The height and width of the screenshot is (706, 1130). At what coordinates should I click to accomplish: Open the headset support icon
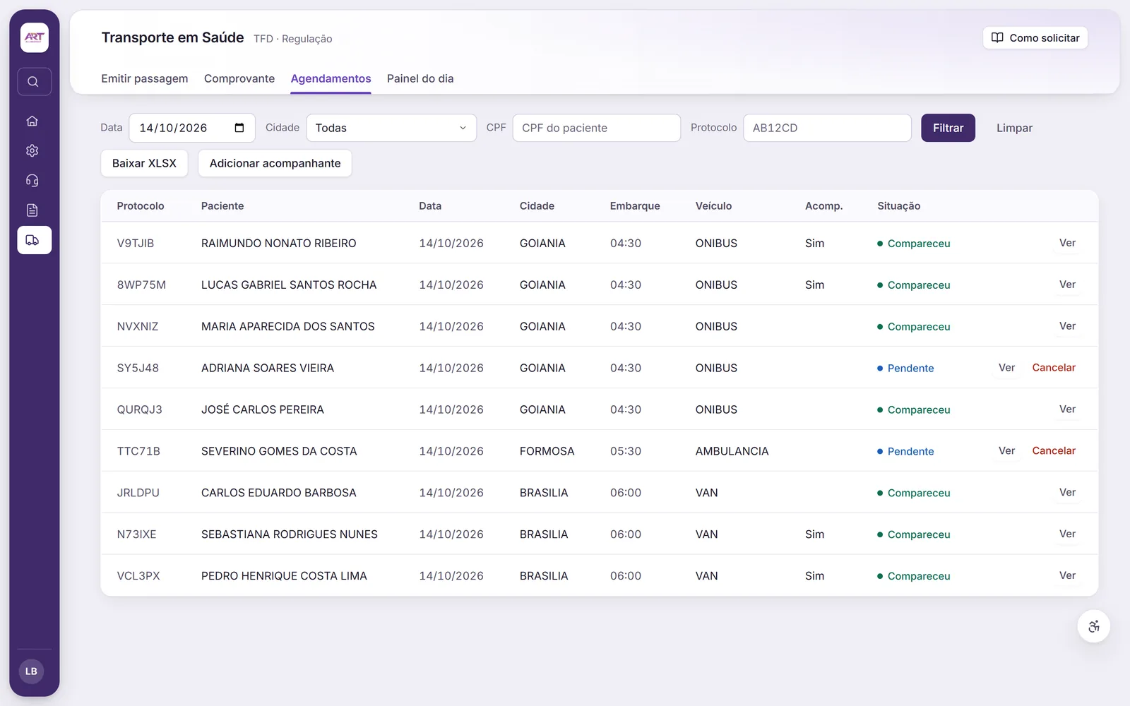pyautogui.click(x=32, y=180)
